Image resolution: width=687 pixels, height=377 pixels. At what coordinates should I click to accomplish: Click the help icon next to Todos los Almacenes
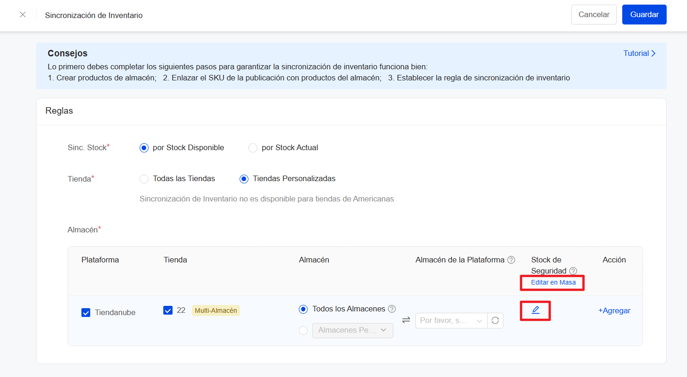coord(392,309)
